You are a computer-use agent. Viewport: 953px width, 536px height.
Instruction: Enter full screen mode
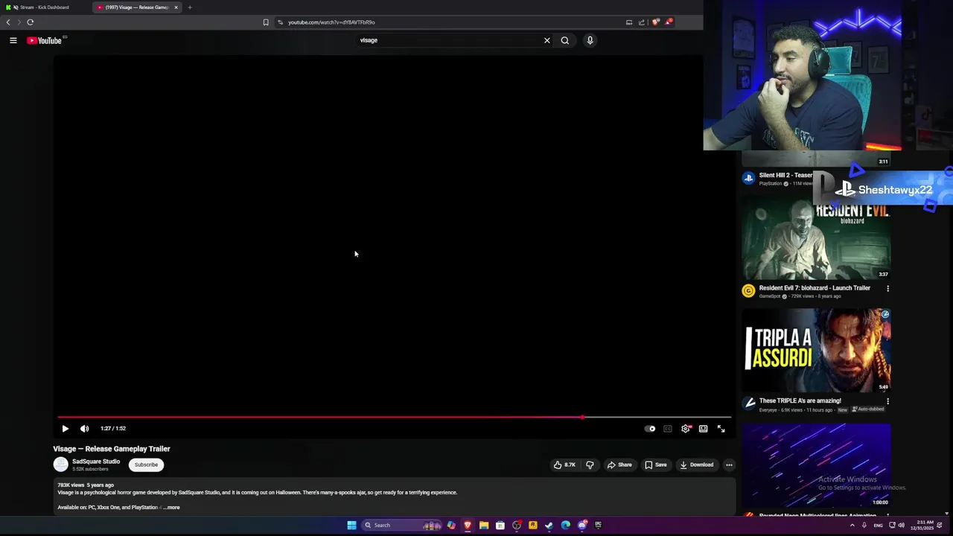click(721, 429)
